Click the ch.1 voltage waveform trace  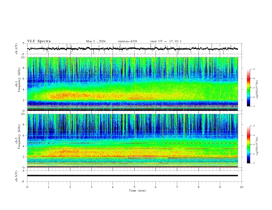tap(133, 49)
